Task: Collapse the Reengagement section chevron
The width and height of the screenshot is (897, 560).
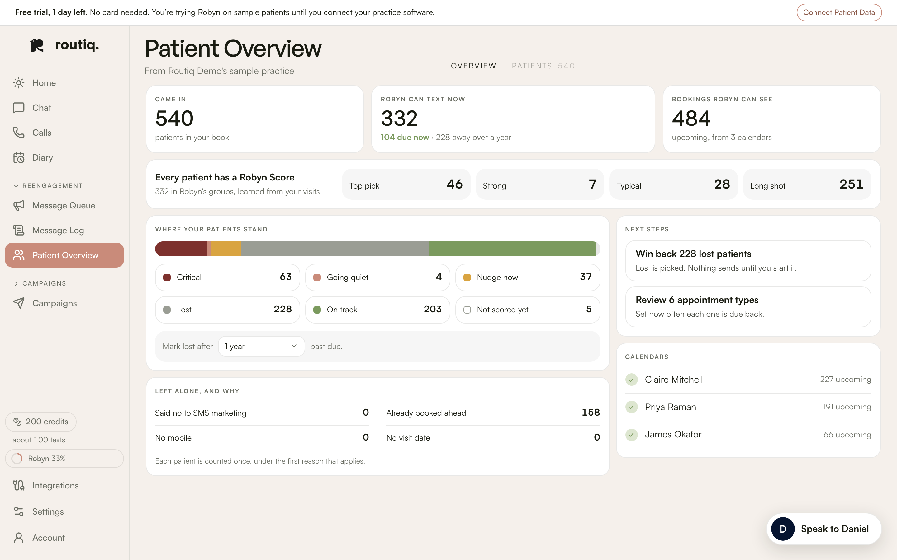Action: [x=16, y=186]
